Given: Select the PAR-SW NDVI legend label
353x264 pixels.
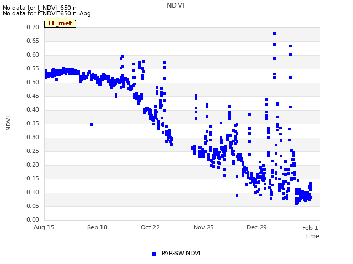Looking at the screenshot, I should point(181,253).
